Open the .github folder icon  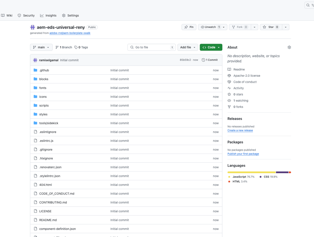click(x=36, y=70)
